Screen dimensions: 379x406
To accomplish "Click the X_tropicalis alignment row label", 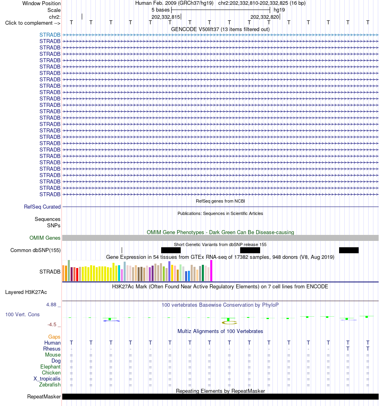I will 47,378.
